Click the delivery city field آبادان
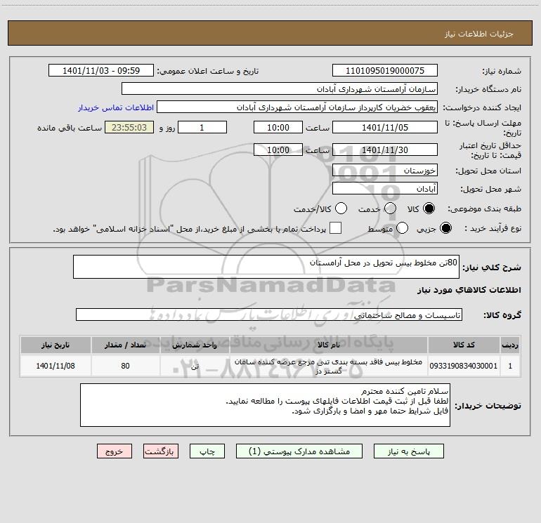The height and width of the screenshot is (523, 541). point(385,189)
